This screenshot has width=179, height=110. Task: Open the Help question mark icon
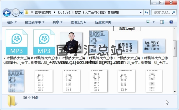pyautogui.click(x=172, y=22)
